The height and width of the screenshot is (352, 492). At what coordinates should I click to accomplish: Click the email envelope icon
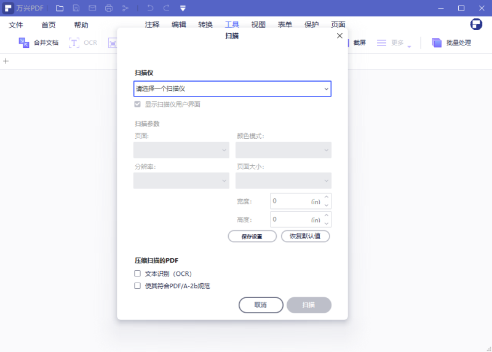92,8
